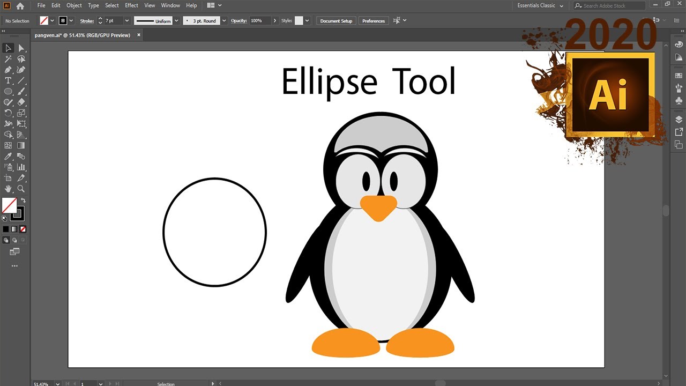Select the Ellipse tool in toolbar

(x=8, y=91)
